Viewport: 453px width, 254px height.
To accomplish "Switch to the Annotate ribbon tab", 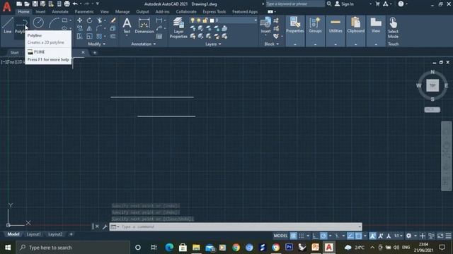I will coord(60,12).
